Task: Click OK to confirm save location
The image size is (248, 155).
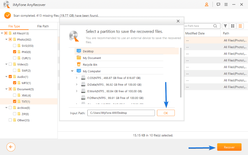Action: point(166,113)
